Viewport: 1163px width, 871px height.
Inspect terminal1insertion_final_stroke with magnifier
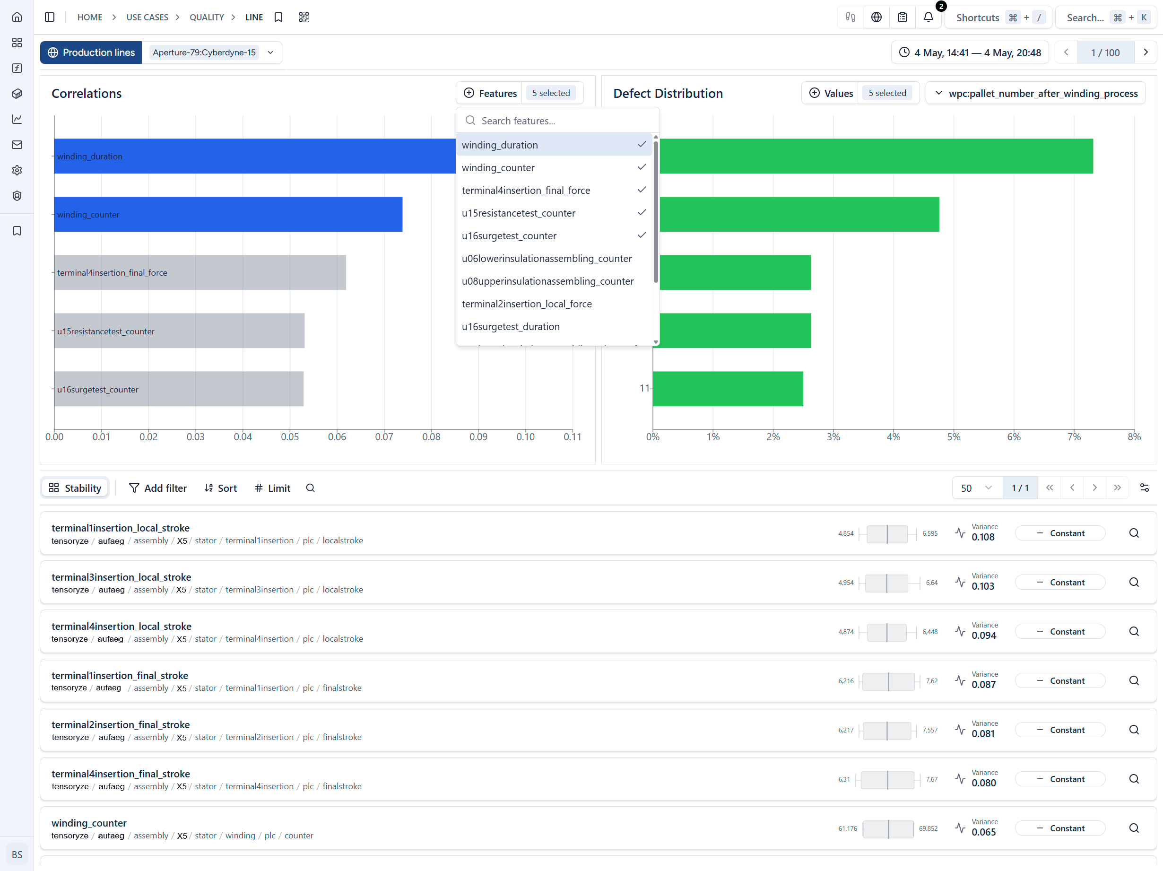pyautogui.click(x=1134, y=680)
